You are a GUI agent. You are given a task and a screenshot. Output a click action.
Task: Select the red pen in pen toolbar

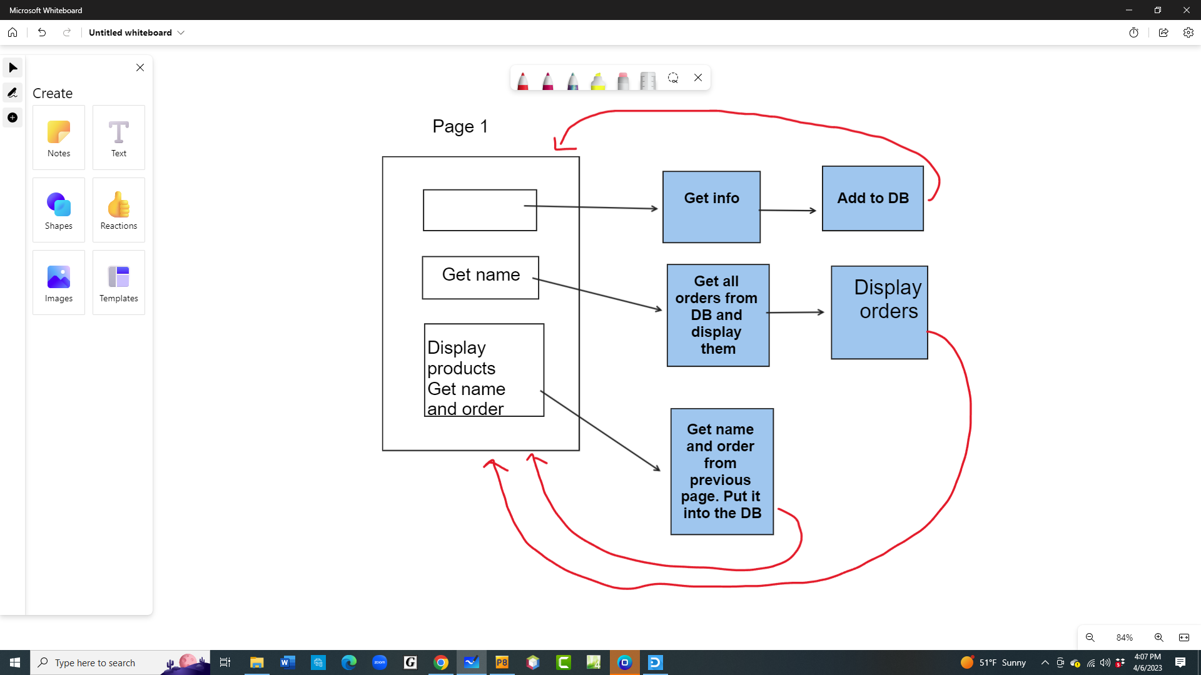(523, 80)
